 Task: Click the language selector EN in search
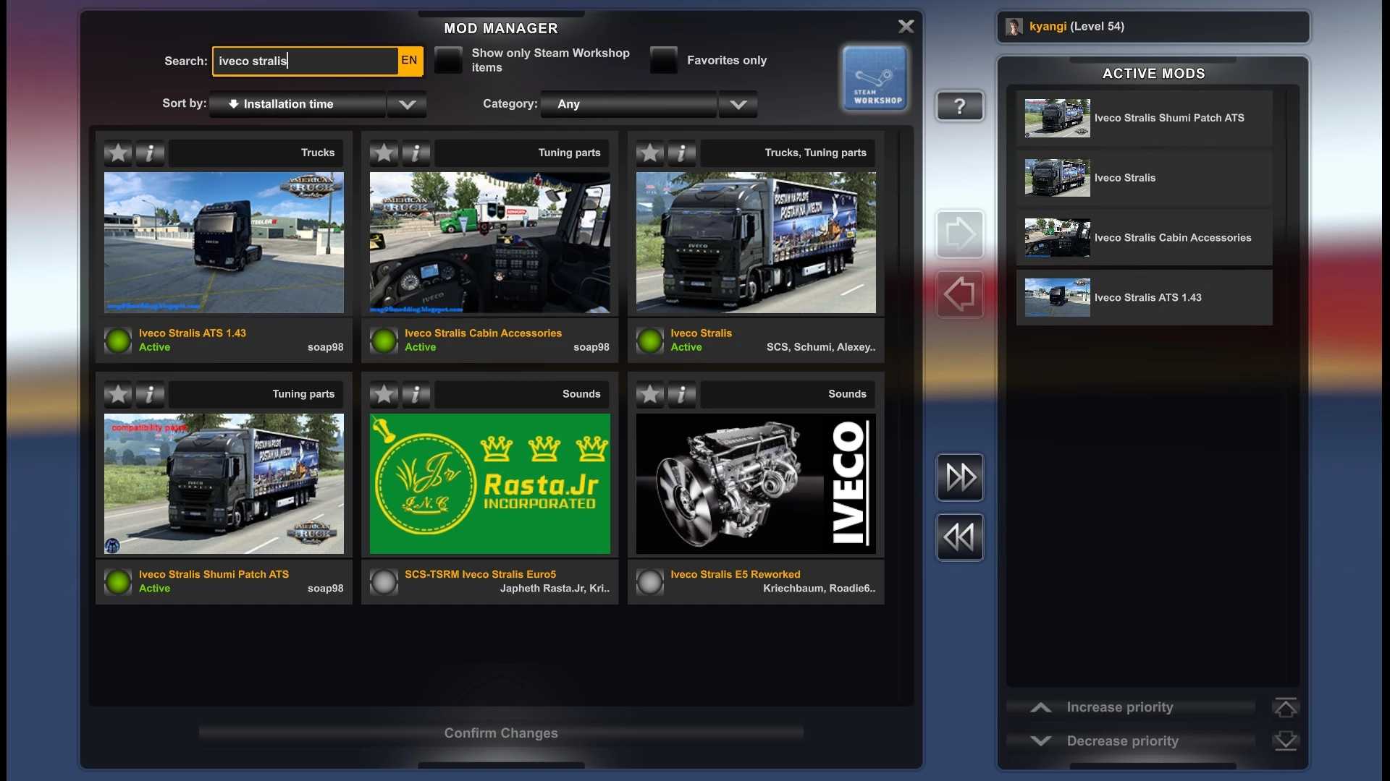(x=409, y=61)
